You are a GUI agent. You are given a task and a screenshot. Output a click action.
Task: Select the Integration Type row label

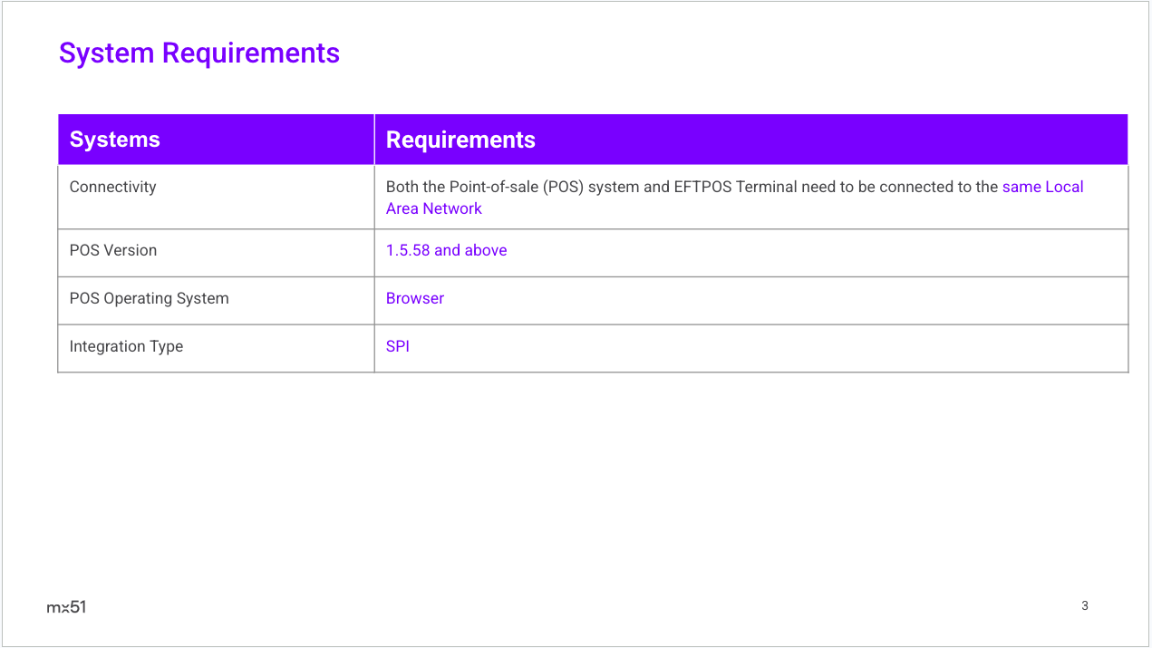(126, 346)
